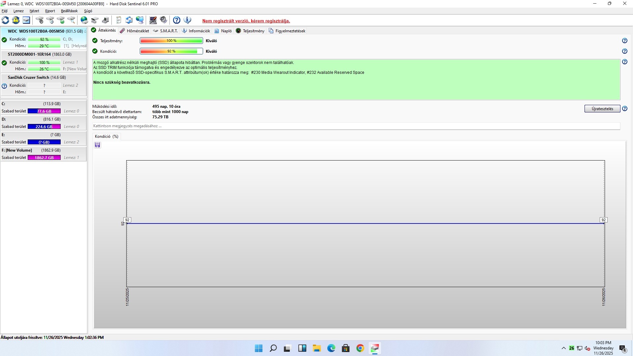Click the Újratesztelés button
This screenshot has height=356, width=633.
pos(602,109)
